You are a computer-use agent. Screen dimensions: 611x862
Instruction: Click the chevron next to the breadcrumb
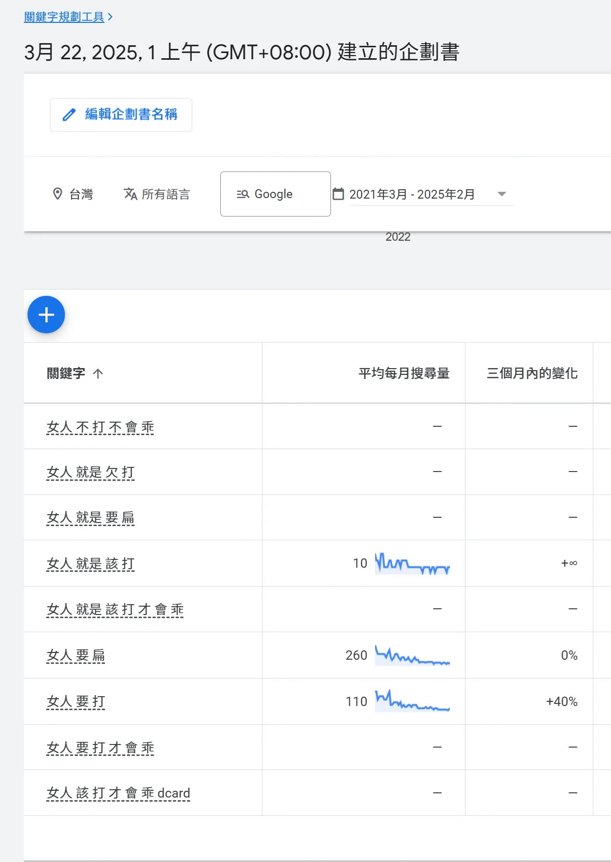(x=110, y=17)
